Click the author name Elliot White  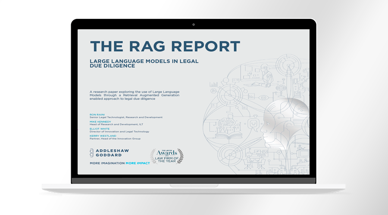pyautogui.click(x=100, y=128)
